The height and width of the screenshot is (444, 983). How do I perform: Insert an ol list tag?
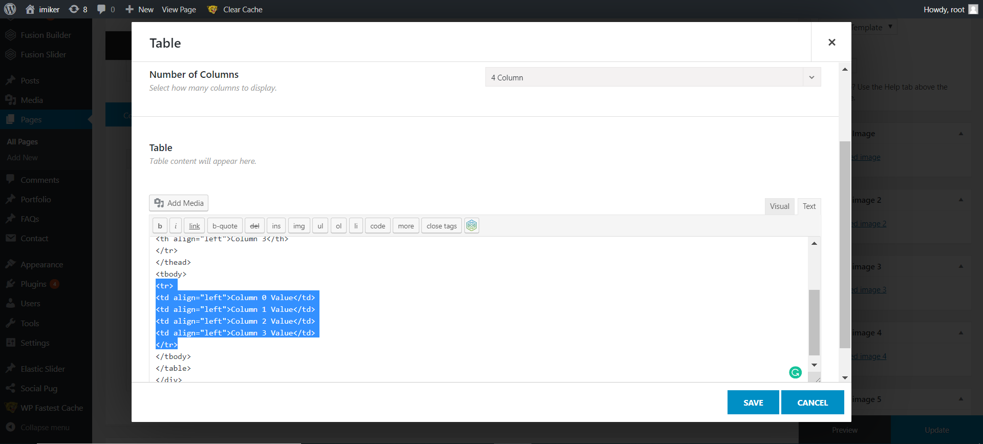[x=338, y=226]
